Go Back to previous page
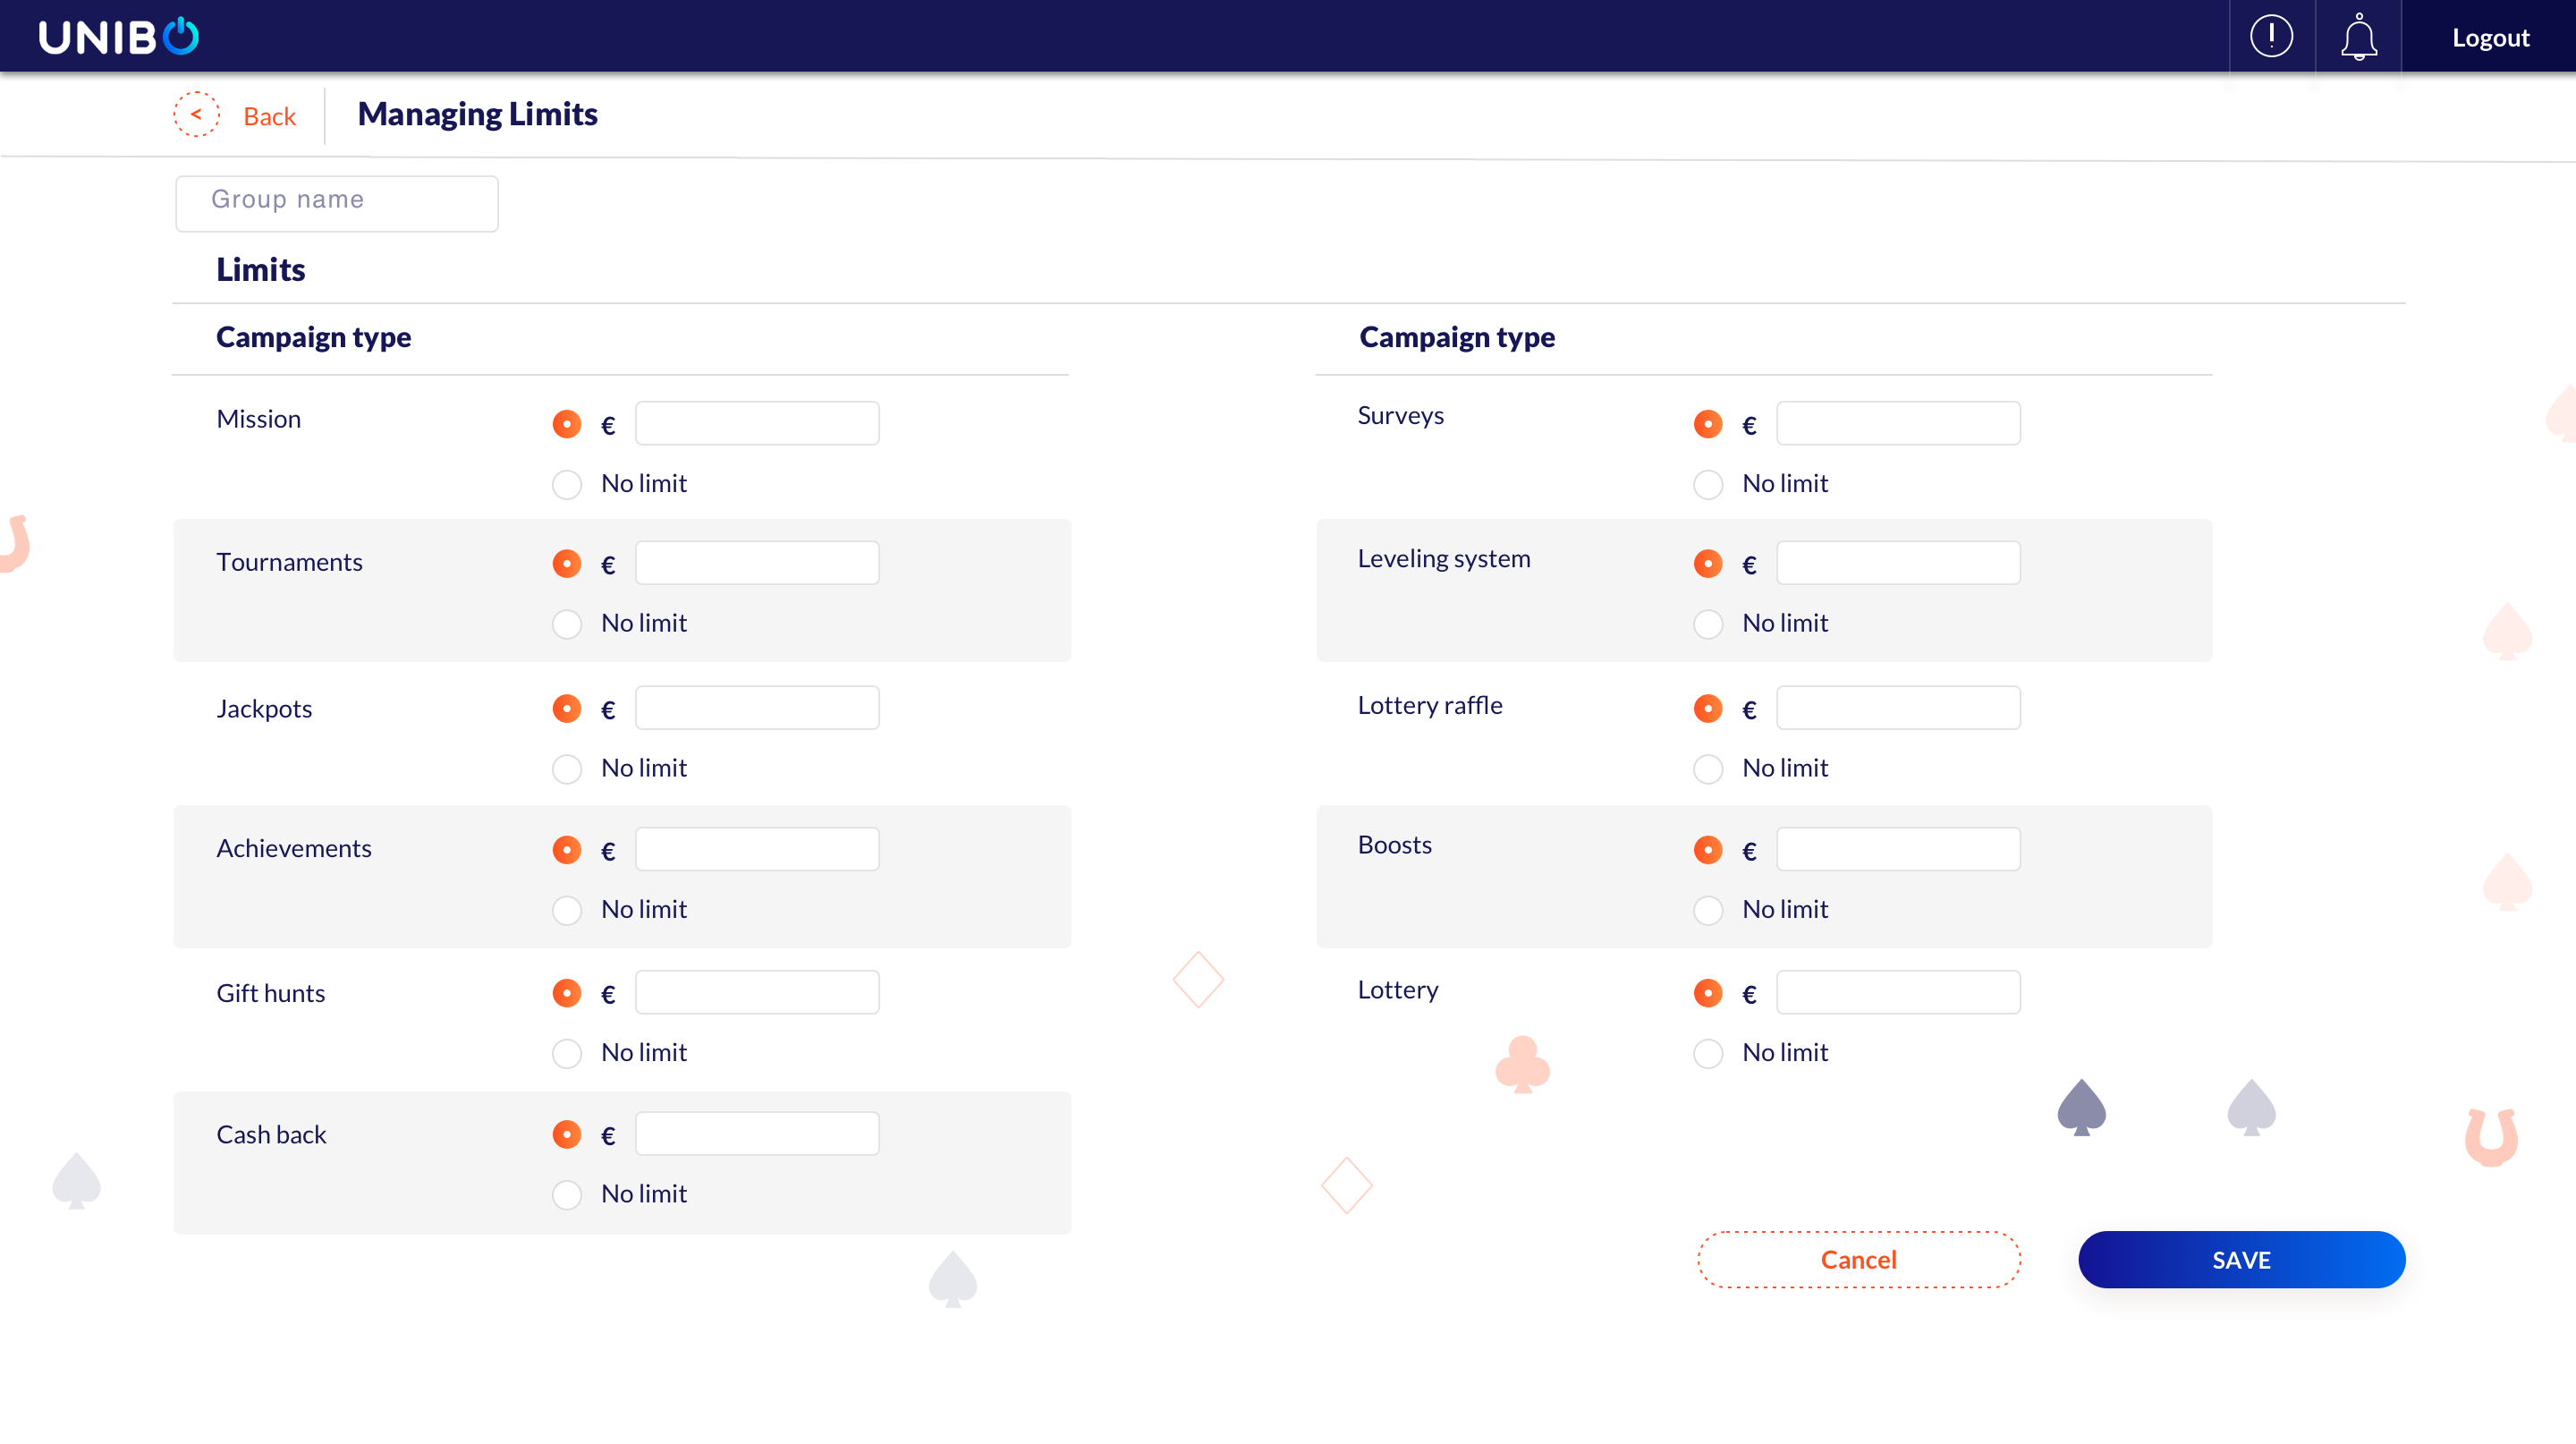The height and width of the screenshot is (1444, 2576). (x=269, y=116)
